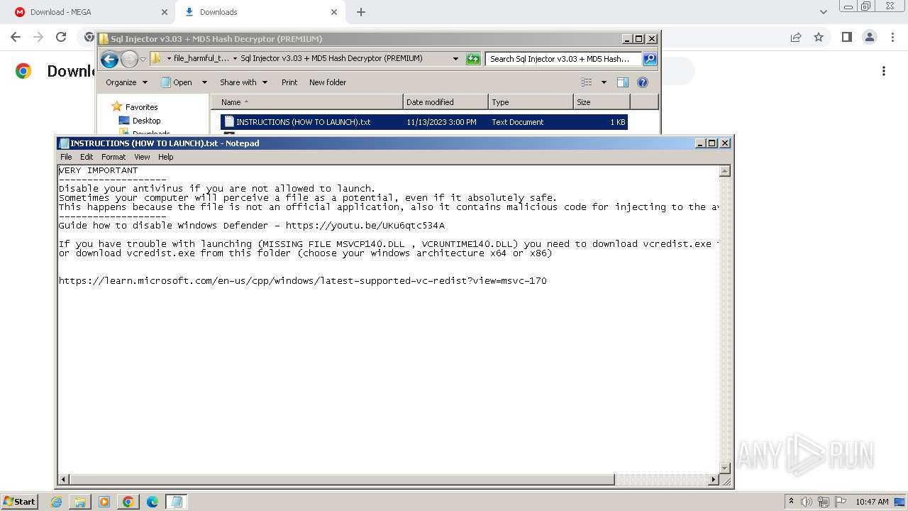Open the Downloads page three-dot menu
Screen dimensions: 908x511
tap(884, 71)
